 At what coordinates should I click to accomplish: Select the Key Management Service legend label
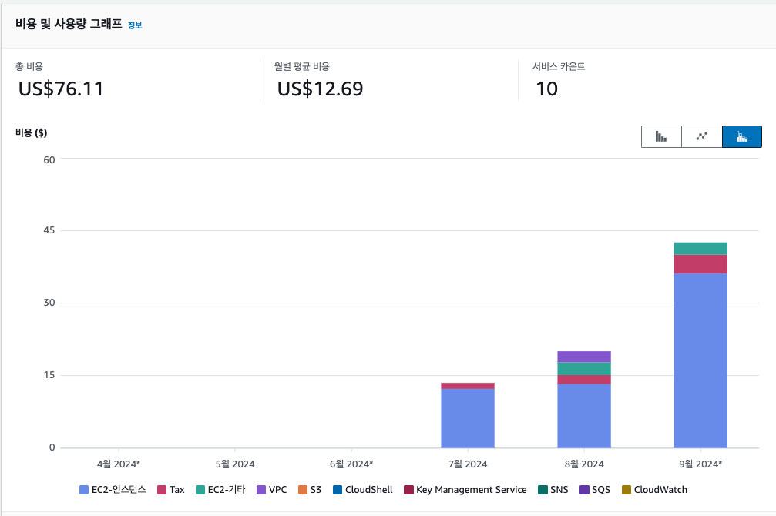coord(472,490)
